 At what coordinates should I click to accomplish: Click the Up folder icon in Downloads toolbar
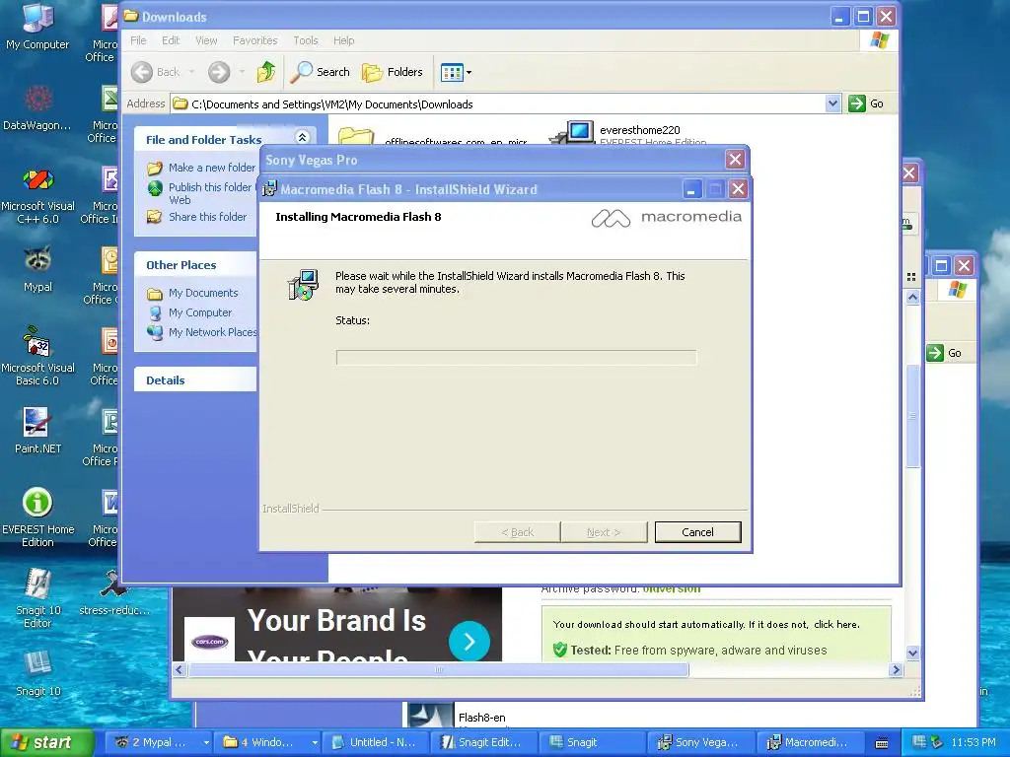pyautogui.click(x=266, y=72)
